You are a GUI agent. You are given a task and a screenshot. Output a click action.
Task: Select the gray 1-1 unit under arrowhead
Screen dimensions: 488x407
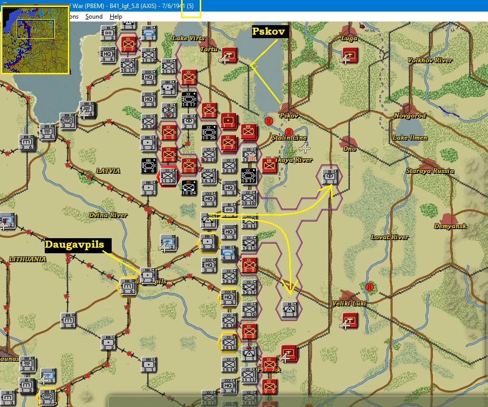tap(289, 310)
